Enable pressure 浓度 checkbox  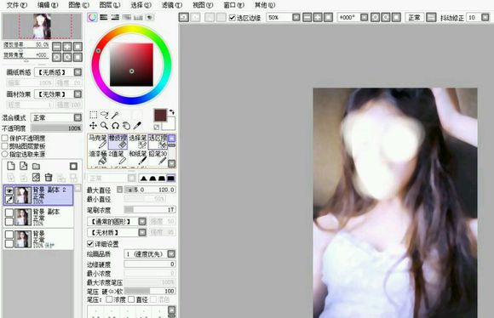pos(109,299)
